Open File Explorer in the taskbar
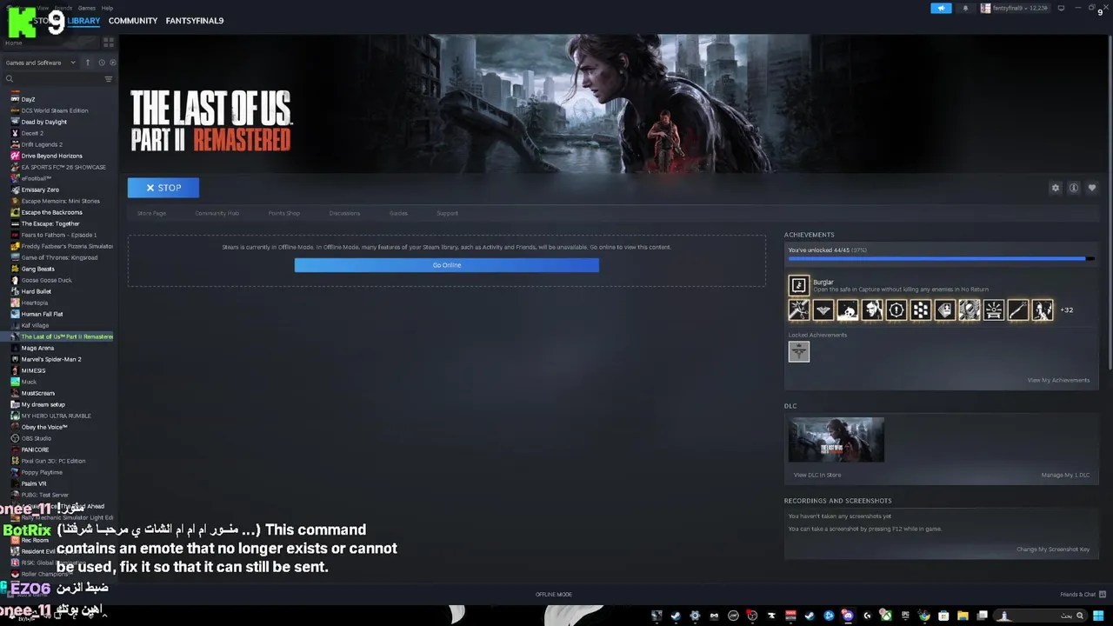The image size is (1113, 626). pos(963,616)
